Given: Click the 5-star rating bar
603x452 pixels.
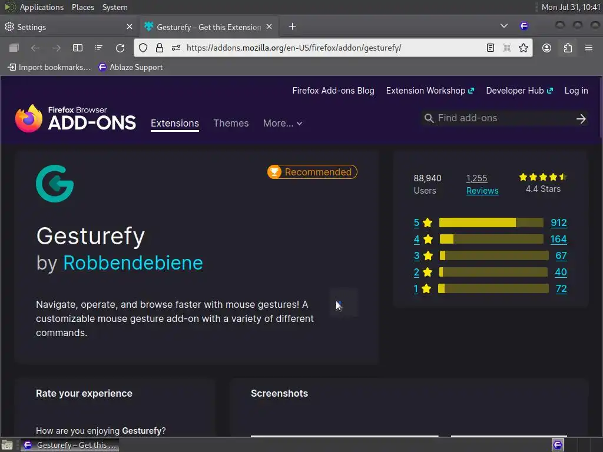Looking at the screenshot, I should (491, 222).
